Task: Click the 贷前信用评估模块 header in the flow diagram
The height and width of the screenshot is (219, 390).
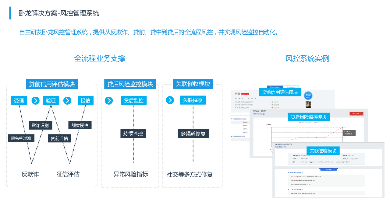Action: 52,84
